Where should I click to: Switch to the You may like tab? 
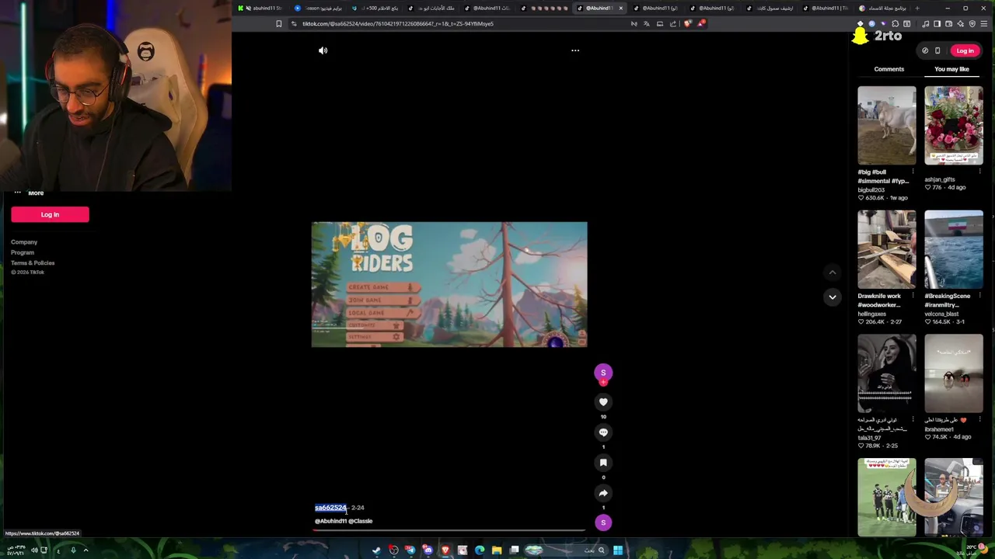click(x=951, y=69)
